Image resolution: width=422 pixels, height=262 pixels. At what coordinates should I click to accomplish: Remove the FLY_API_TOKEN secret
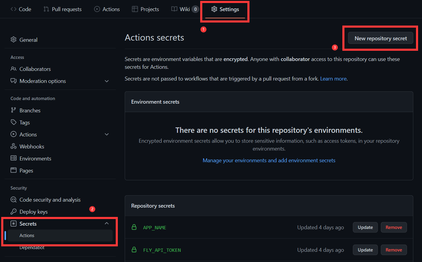pos(394,250)
